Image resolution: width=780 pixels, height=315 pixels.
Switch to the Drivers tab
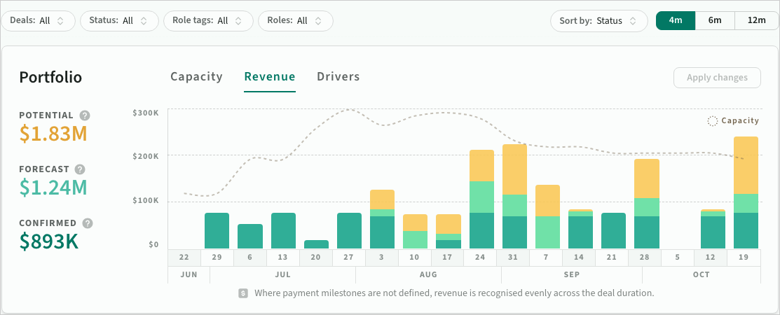point(338,76)
